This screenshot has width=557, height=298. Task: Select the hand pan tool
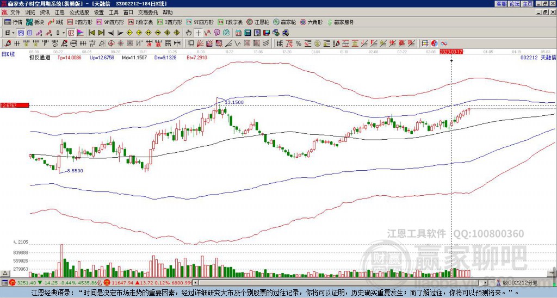point(189,33)
